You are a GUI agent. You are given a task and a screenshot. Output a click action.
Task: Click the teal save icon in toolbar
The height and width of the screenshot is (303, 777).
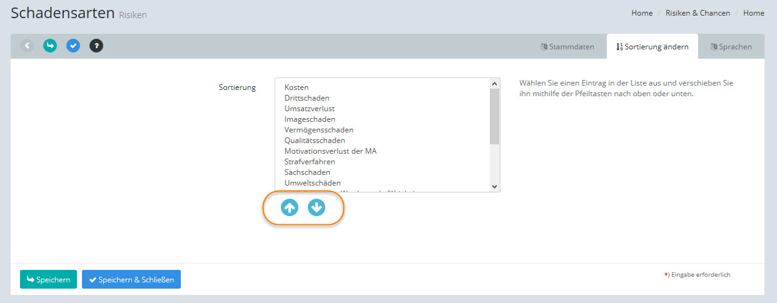[50, 46]
